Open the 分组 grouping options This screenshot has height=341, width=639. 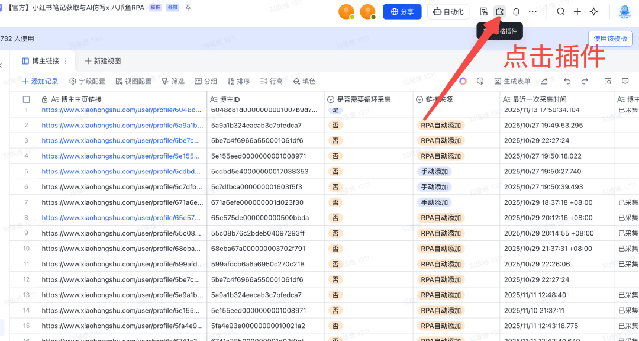tap(205, 81)
